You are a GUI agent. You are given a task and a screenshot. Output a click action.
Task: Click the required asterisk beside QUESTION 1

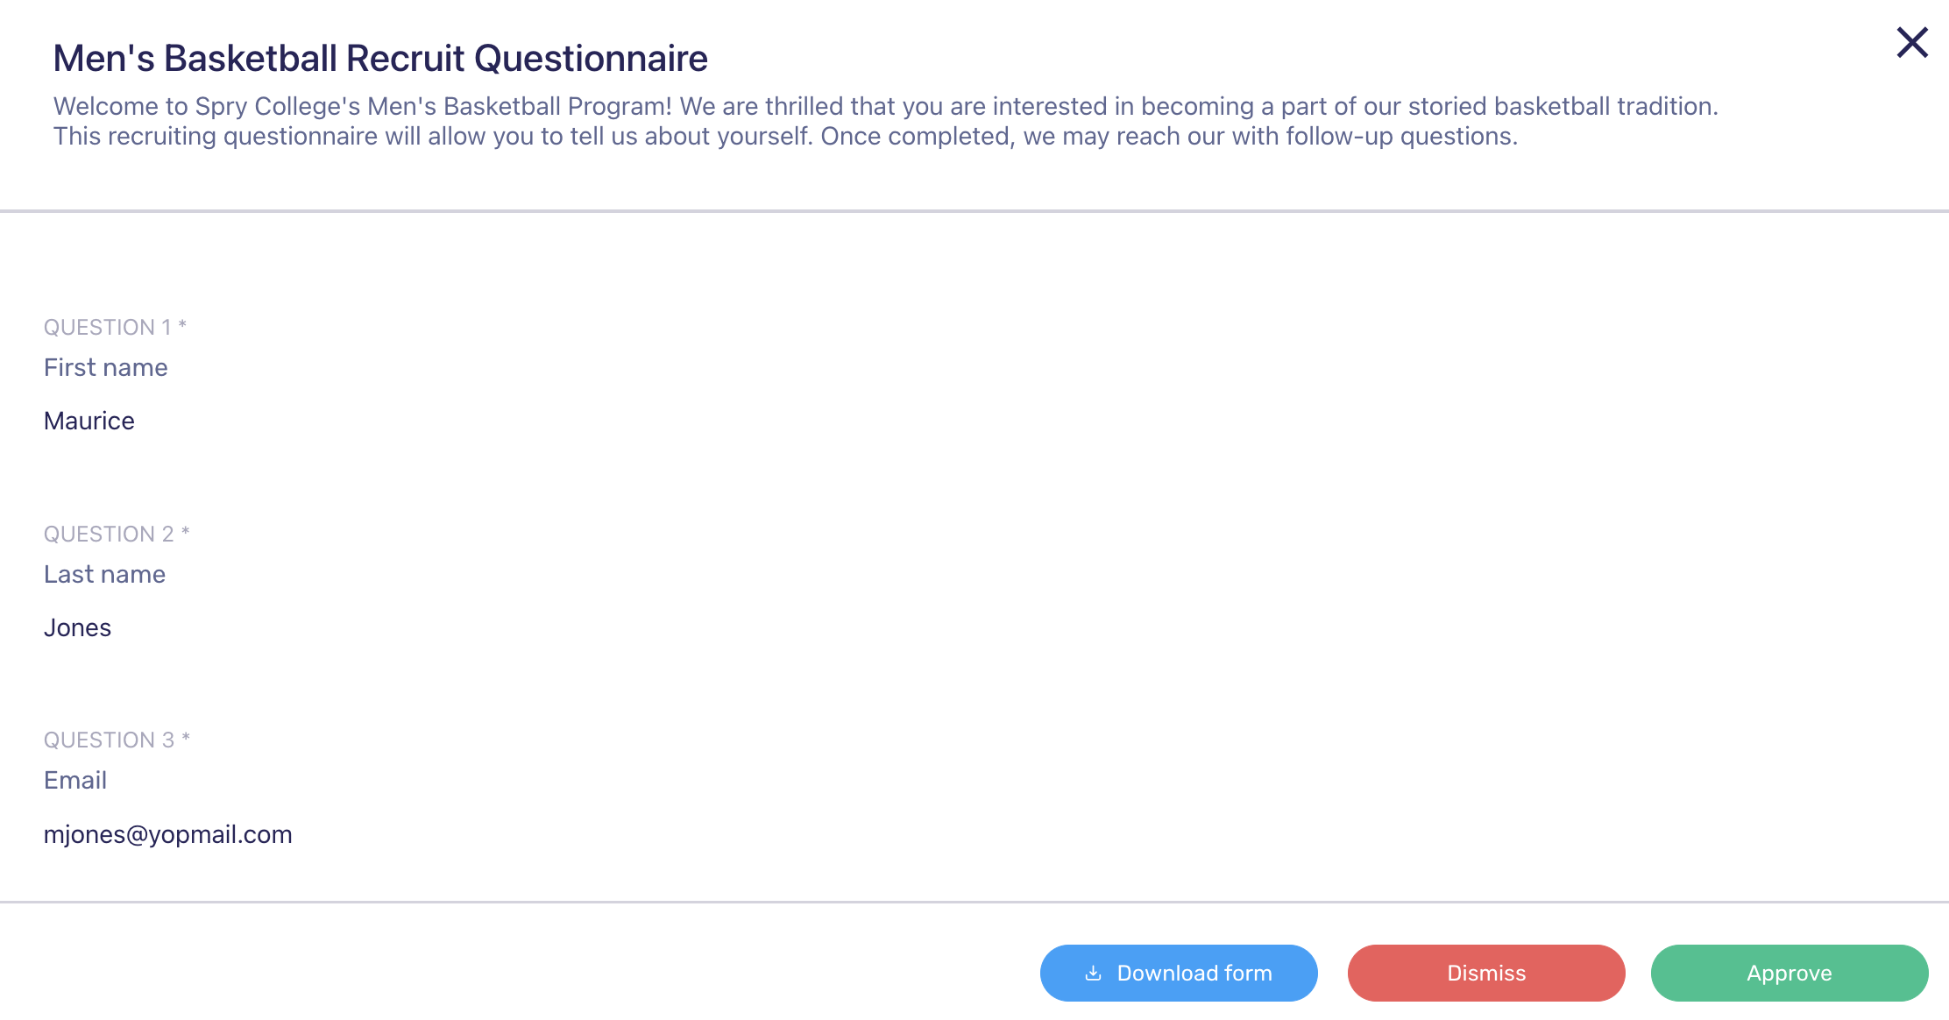click(182, 325)
